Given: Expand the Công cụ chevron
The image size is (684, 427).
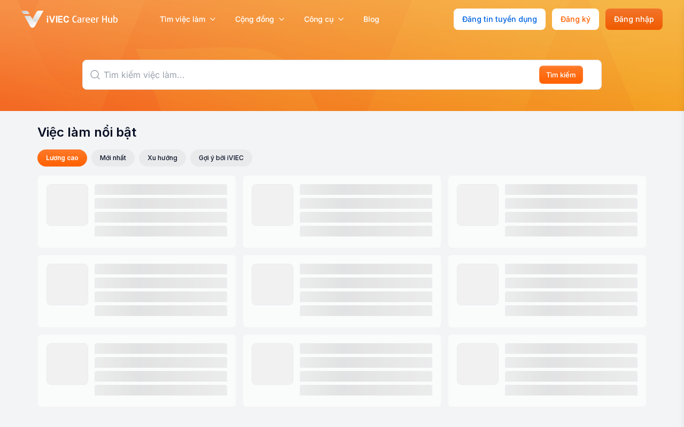Looking at the screenshot, I should pos(341,19).
